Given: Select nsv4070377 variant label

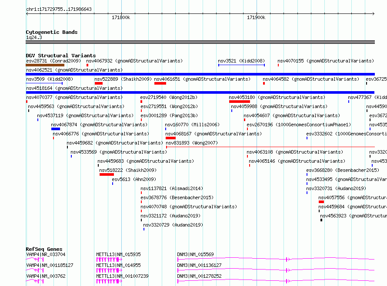Looking at the screenshot, I should tap(74, 97).
